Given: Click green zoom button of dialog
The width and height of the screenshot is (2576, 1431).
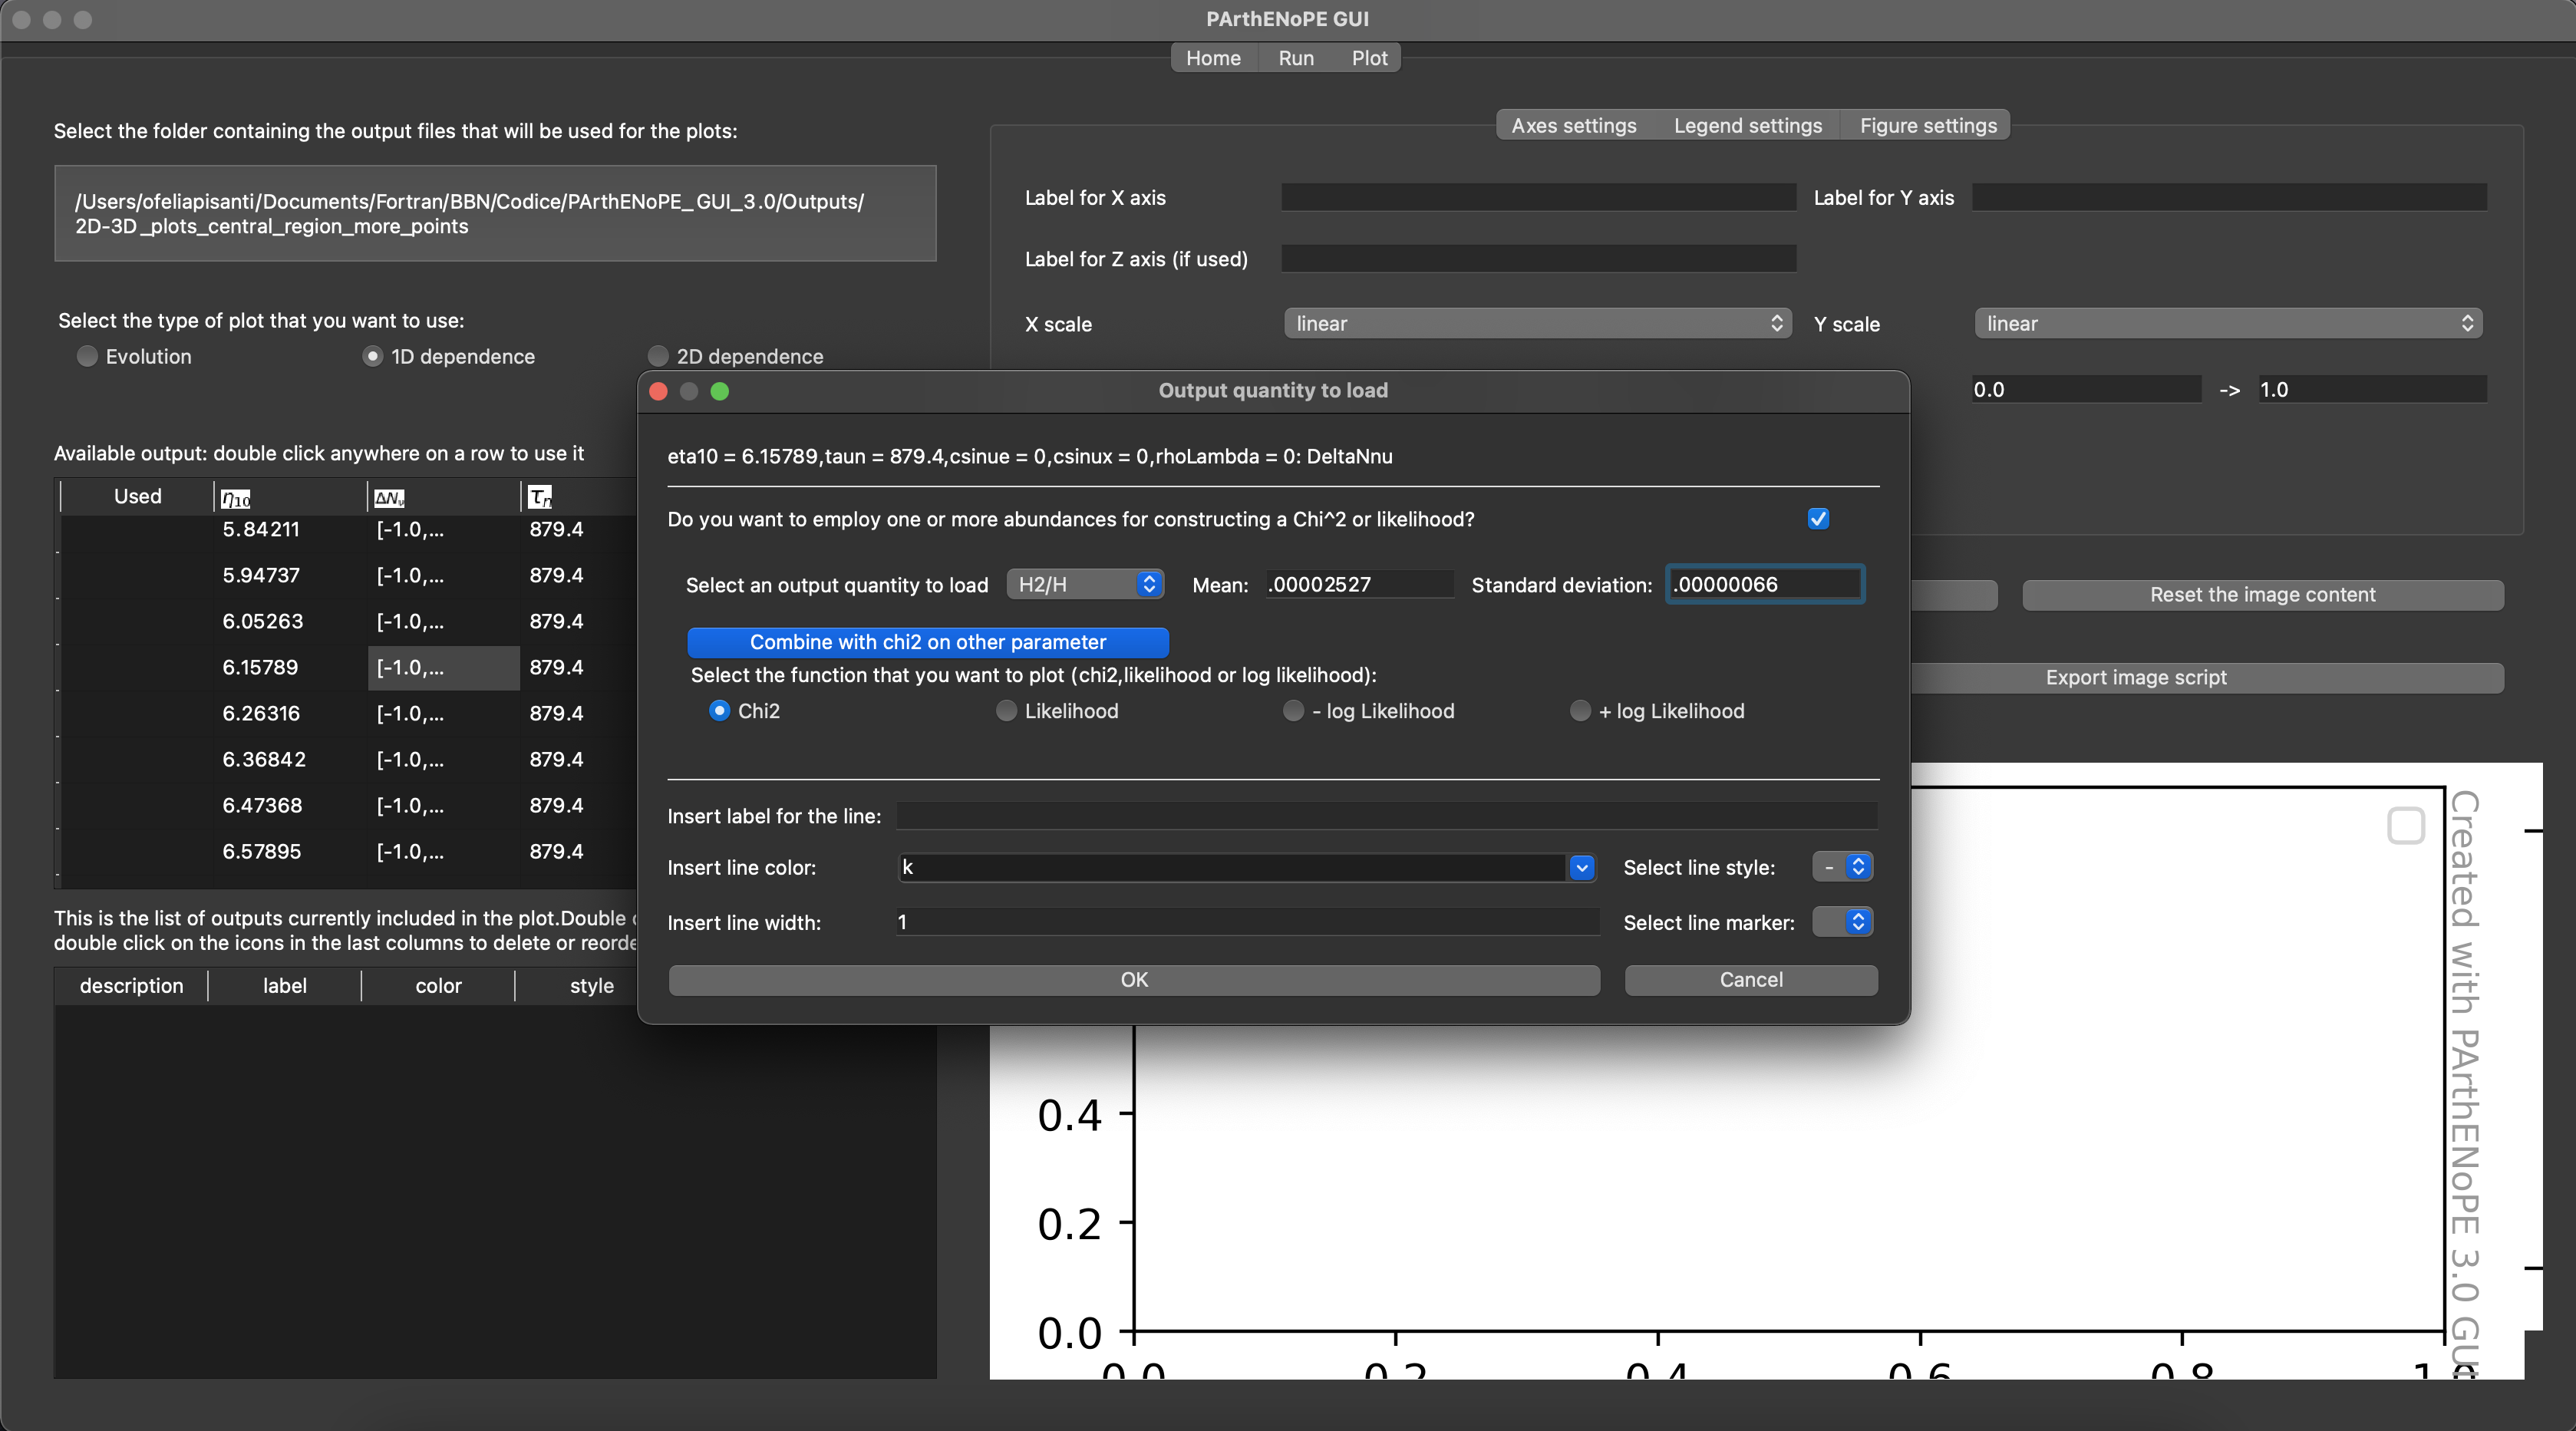Looking at the screenshot, I should point(719,391).
